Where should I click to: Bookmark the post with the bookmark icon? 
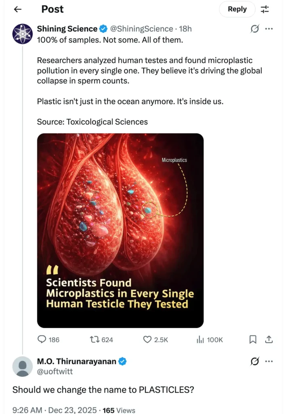[253, 340]
